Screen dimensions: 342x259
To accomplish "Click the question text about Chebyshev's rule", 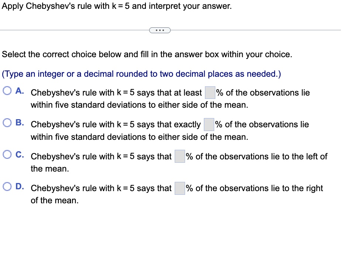I will tap(116, 6).
